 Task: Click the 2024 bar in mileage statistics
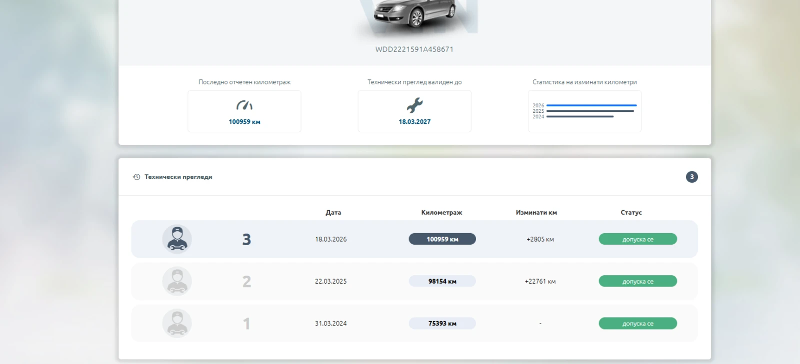point(580,116)
